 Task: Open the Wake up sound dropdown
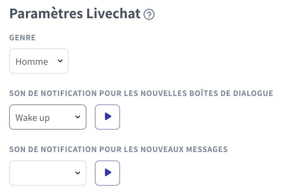click(48, 117)
